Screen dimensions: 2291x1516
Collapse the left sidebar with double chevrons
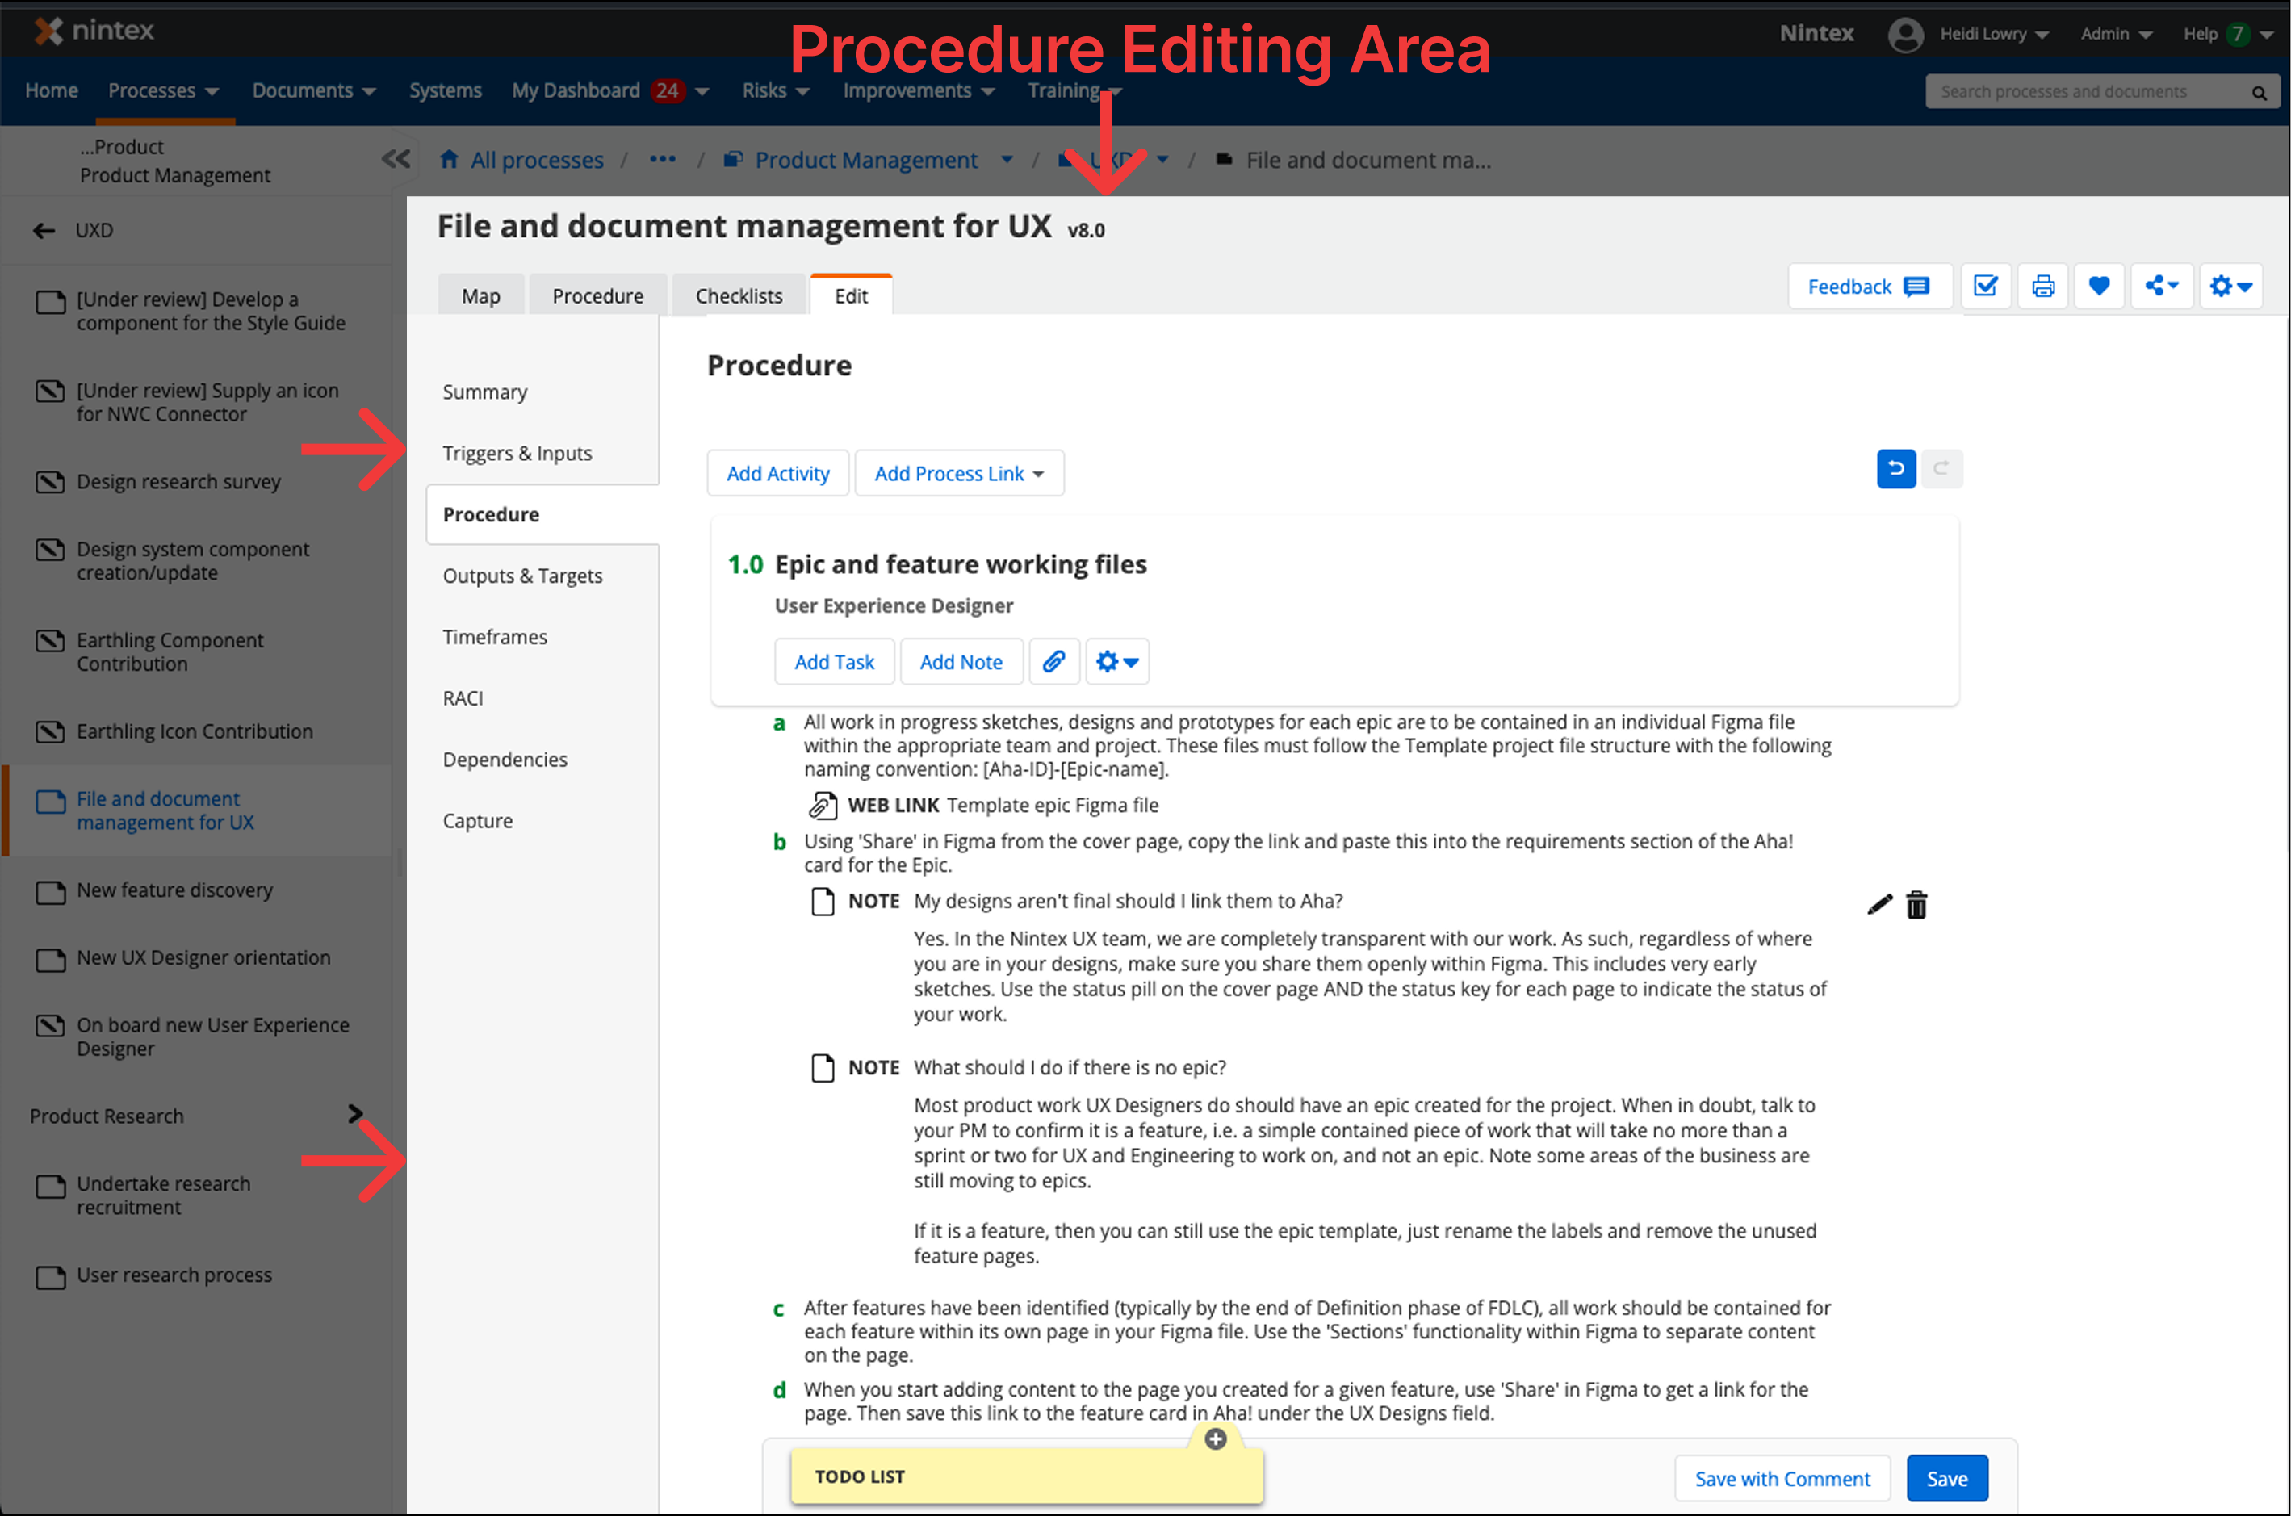(x=395, y=160)
